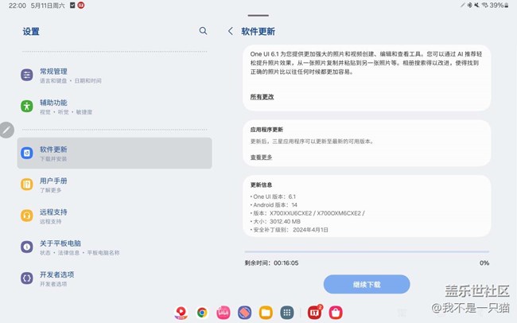Go back using the arrow beside 软件更新
This screenshot has height=323, width=517.
pos(231,31)
